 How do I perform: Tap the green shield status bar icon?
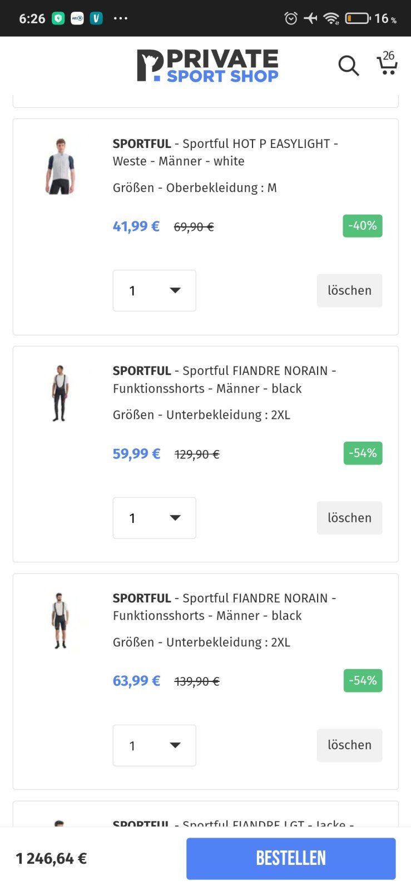point(58,18)
